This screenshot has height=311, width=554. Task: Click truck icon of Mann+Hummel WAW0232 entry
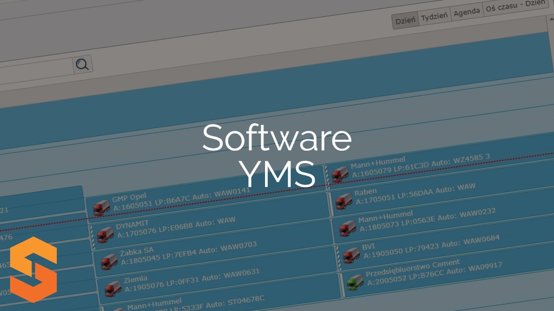tap(347, 228)
